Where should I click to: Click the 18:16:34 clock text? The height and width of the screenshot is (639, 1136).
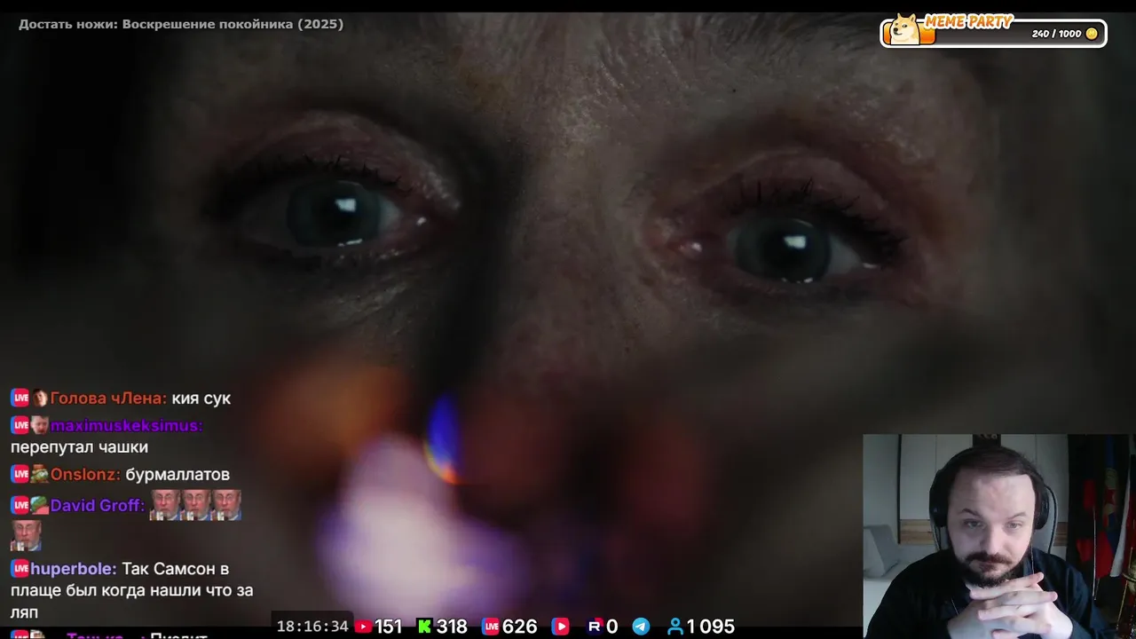click(312, 627)
